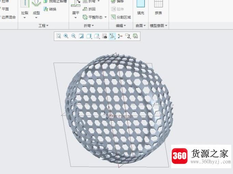233x174 pixels.
Task: Toggle the datum display filters icon
Action: [x=112, y=36]
